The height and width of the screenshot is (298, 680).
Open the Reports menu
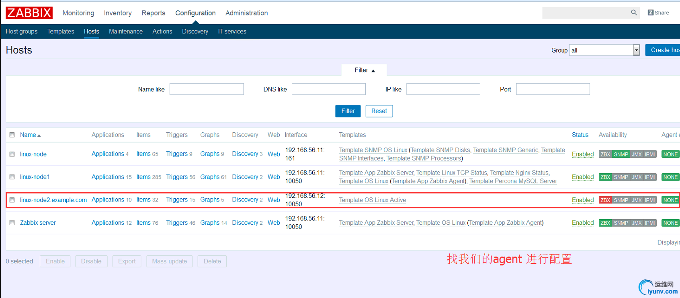coord(154,13)
